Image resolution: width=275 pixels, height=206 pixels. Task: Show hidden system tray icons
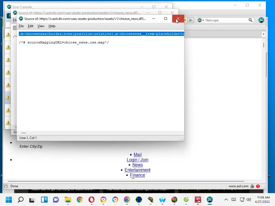(226, 200)
